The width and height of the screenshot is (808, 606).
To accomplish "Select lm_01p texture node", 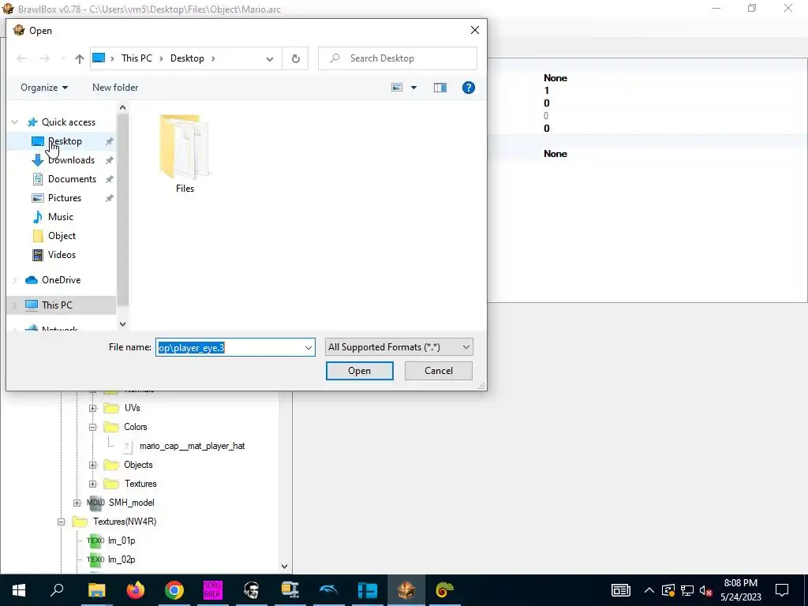I will tap(122, 541).
